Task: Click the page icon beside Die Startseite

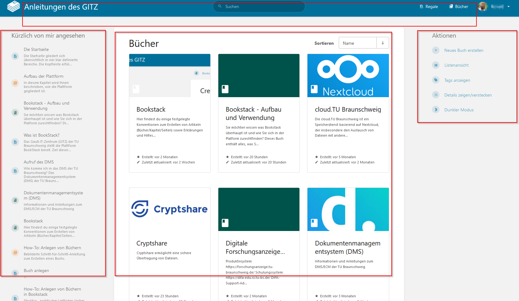Action: [x=15, y=56]
